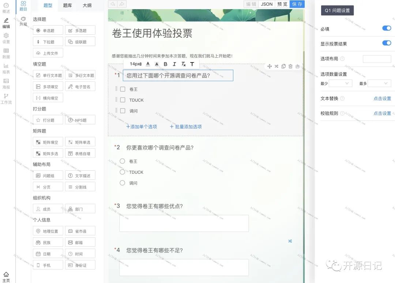Open 预览 preview in top bar
This screenshot has height=283, width=395.
click(x=282, y=4)
